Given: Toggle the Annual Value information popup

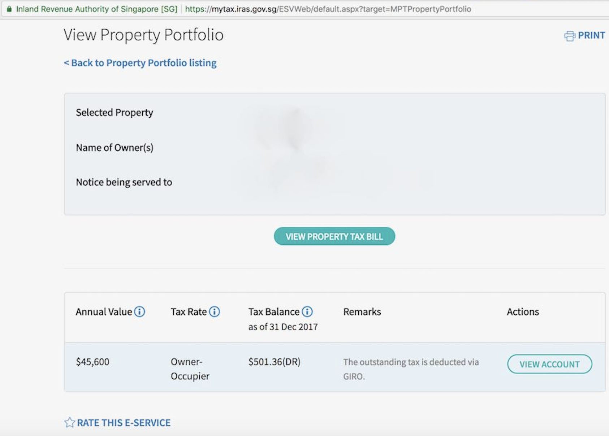Looking at the screenshot, I should click(x=139, y=312).
